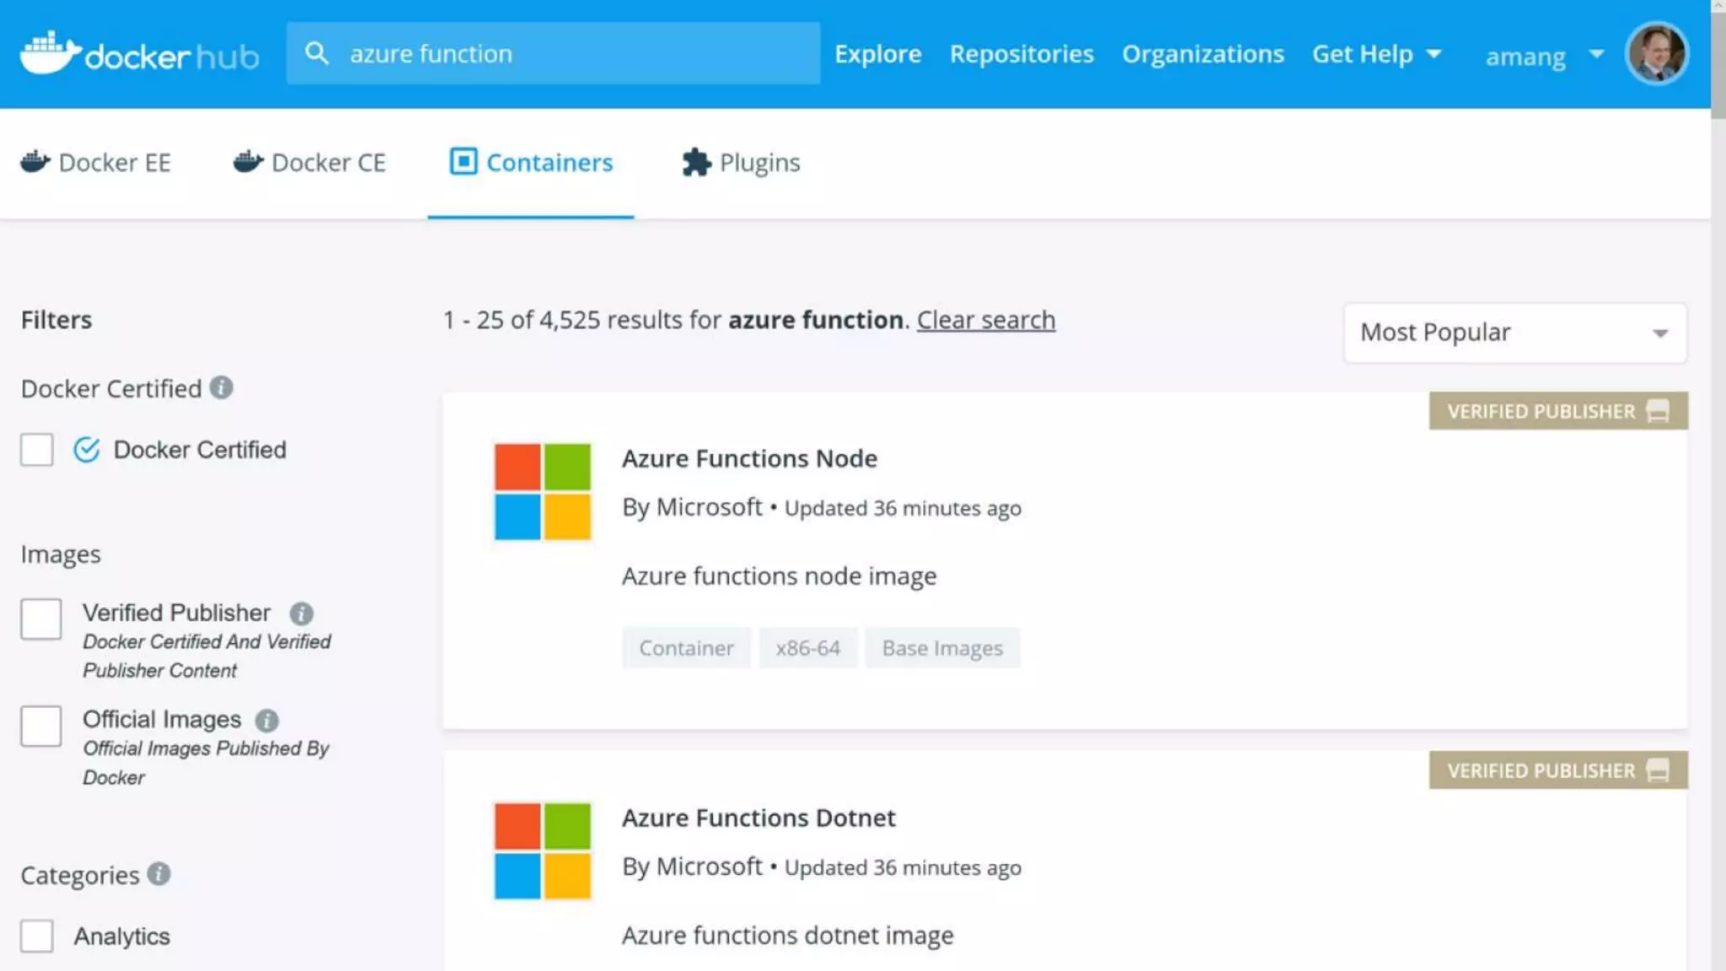Click the Clear search link

985,320
